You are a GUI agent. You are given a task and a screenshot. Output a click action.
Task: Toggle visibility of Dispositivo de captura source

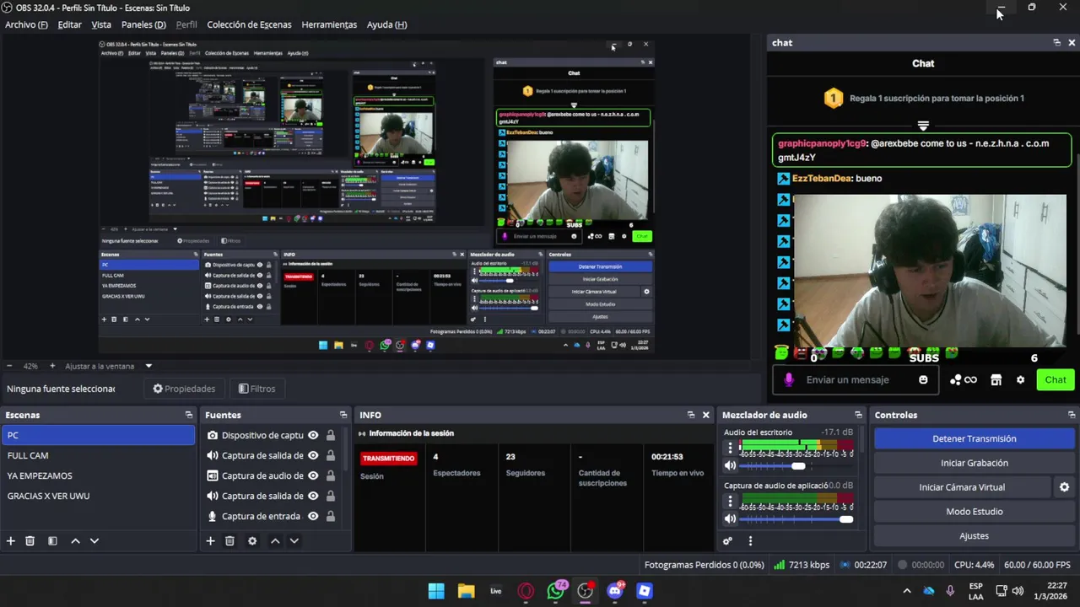(313, 435)
